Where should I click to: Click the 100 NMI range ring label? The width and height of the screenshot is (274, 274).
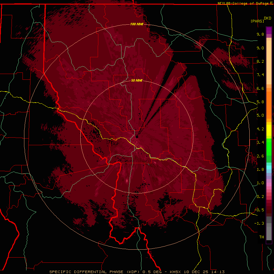(x=137, y=24)
